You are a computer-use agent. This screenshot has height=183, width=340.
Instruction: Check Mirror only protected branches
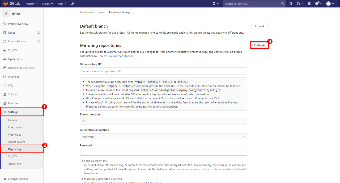81,179
